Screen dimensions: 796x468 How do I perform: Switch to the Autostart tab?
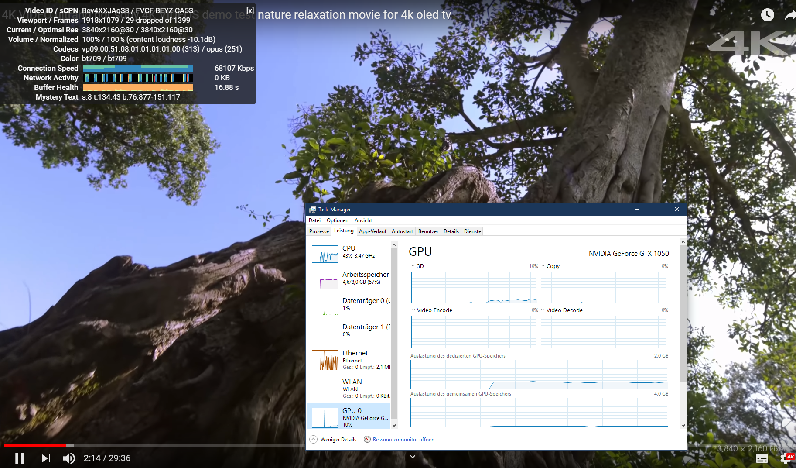pyautogui.click(x=402, y=231)
